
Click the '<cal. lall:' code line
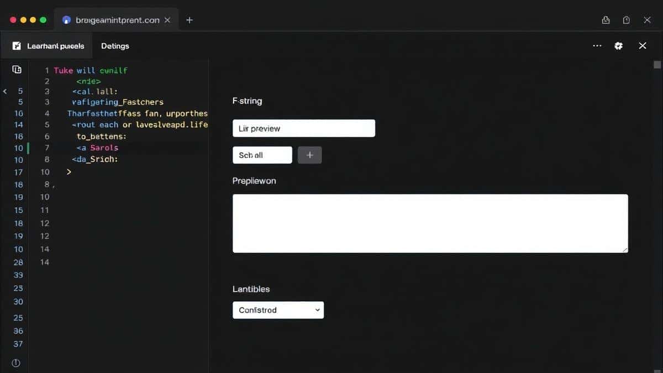(x=94, y=91)
